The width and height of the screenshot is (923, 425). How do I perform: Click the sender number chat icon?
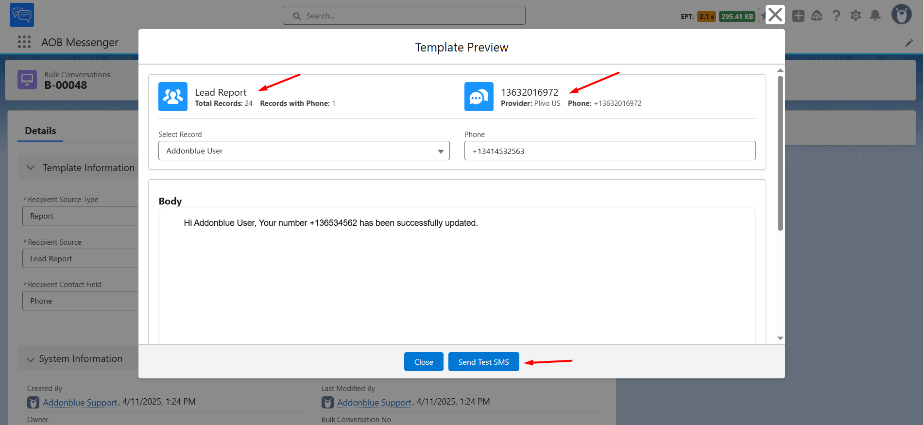point(479,97)
